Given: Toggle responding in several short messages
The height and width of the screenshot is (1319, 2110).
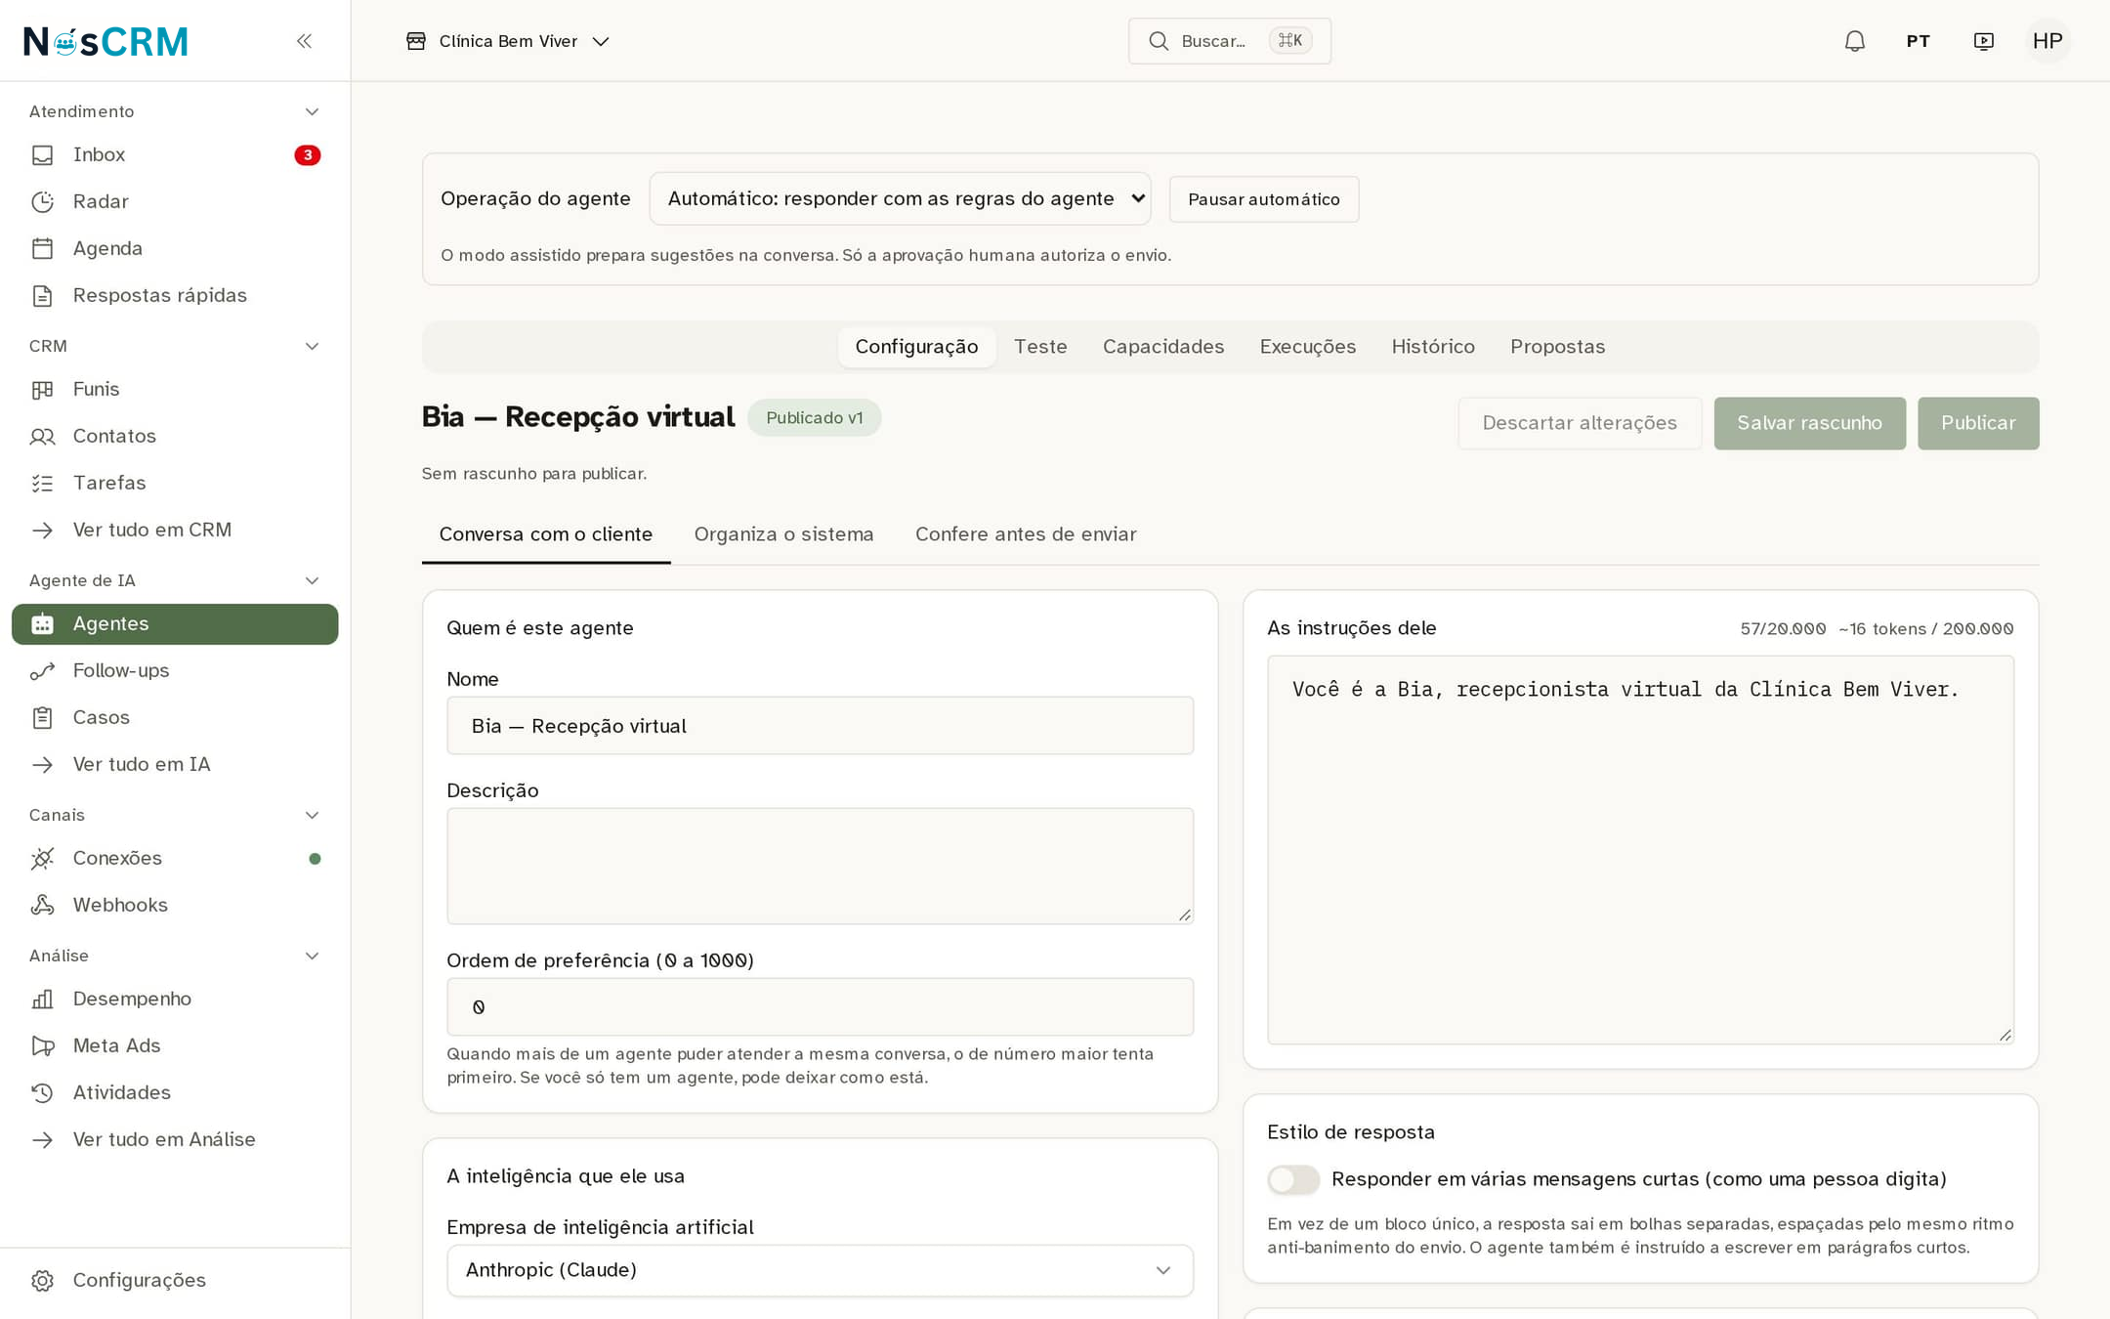Looking at the screenshot, I should (x=1293, y=1179).
